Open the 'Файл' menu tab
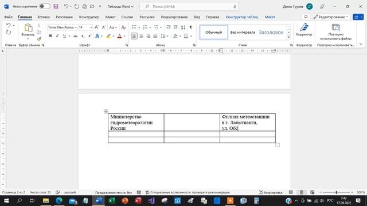This screenshot has height=206, width=367. point(8,17)
